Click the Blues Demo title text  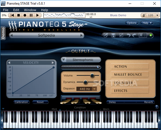[x=118, y=15]
